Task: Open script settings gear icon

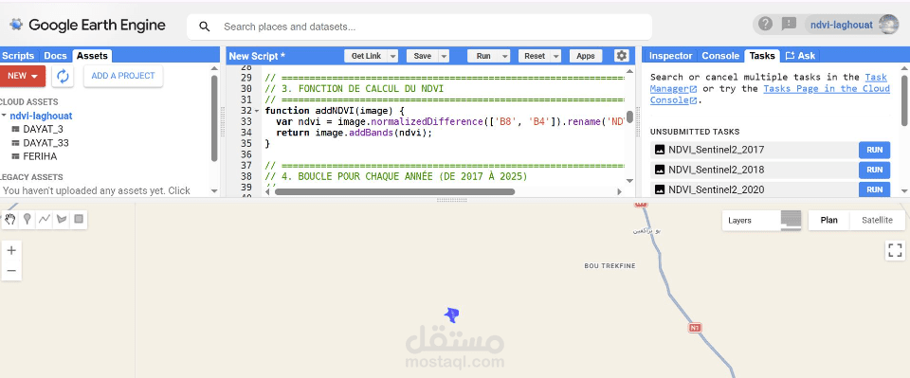Action: coord(622,56)
